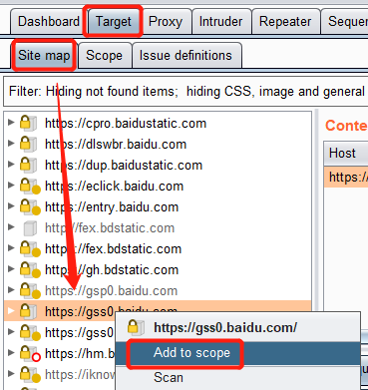Click lock icon with red circle for hm.b…
Viewport: 368px width, 390px height.
click(x=29, y=354)
